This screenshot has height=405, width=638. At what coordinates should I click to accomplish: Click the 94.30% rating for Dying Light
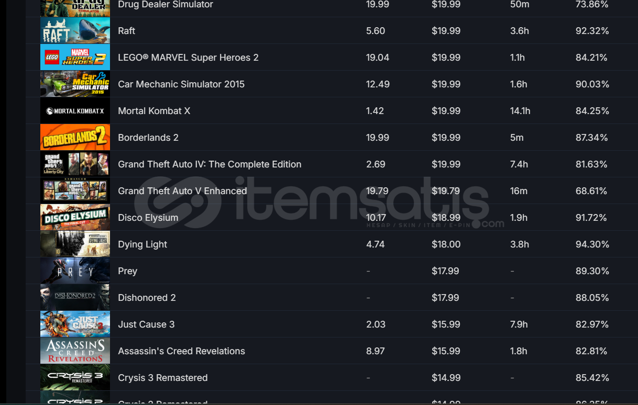click(x=592, y=244)
